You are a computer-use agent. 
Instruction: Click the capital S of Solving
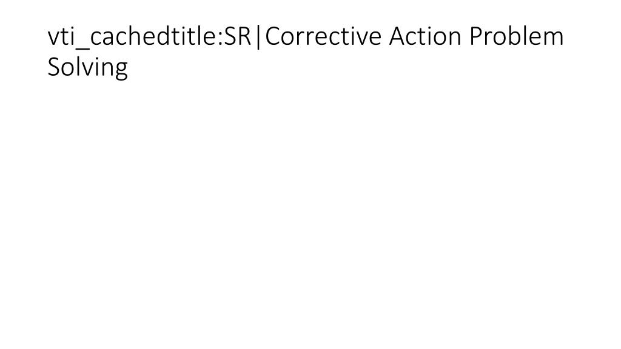[x=54, y=67]
